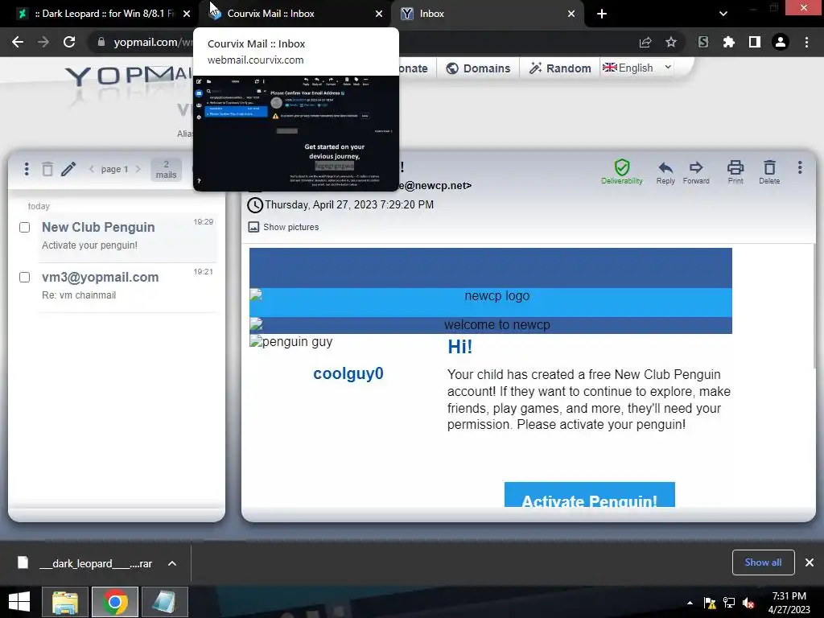Viewport: 824px width, 618px height.
Task: Click the coolguy0 username text
Action: [348, 373]
